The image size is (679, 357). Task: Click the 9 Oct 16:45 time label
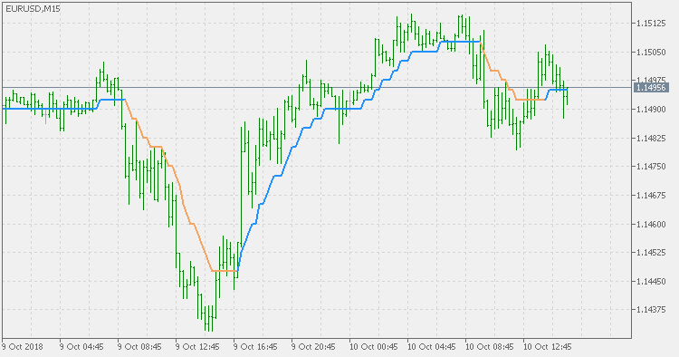coord(255,347)
